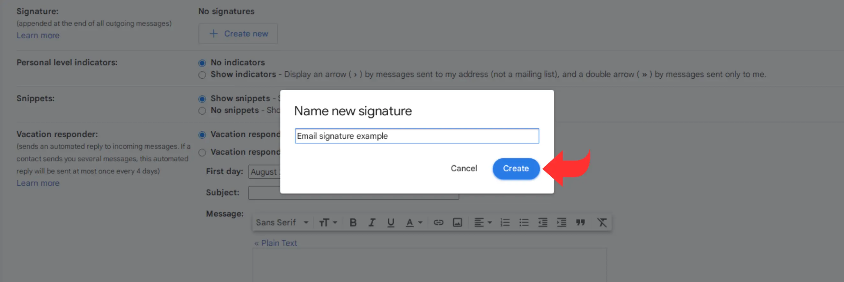Switch to Plain Text mode link
Image resolution: width=844 pixels, height=282 pixels.
click(x=275, y=243)
